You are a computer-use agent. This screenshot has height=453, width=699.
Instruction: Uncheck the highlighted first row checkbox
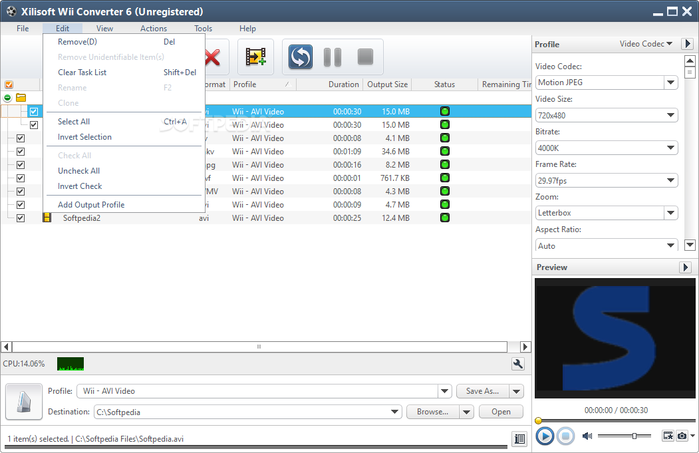34,112
